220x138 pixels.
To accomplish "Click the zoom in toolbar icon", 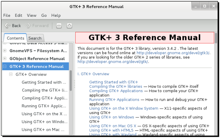I will click(x=69, y=26).
